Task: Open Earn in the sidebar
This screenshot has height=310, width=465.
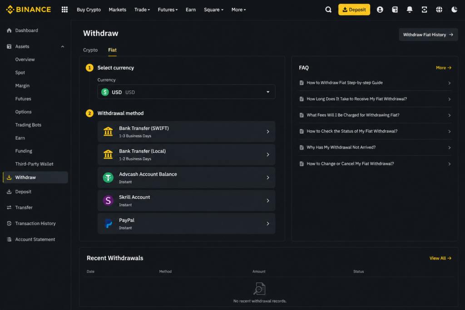Action: coord(20,138)
